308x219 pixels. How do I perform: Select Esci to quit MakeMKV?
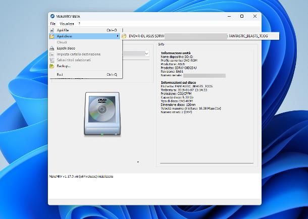click(85, 75)
